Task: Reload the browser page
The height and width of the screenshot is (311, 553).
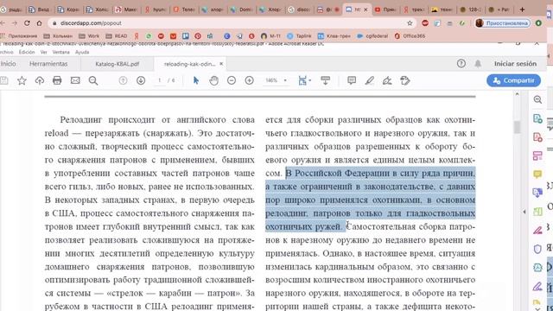Action: [27, 23]
